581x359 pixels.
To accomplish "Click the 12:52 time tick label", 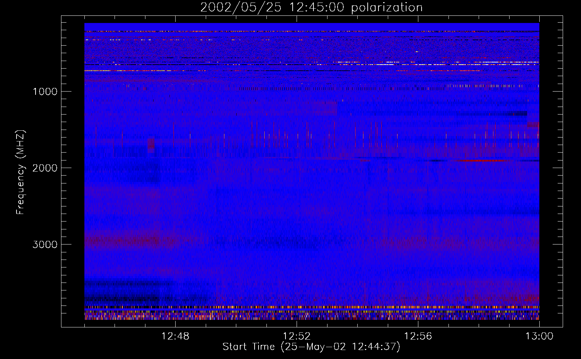I will tap(297, 336).
